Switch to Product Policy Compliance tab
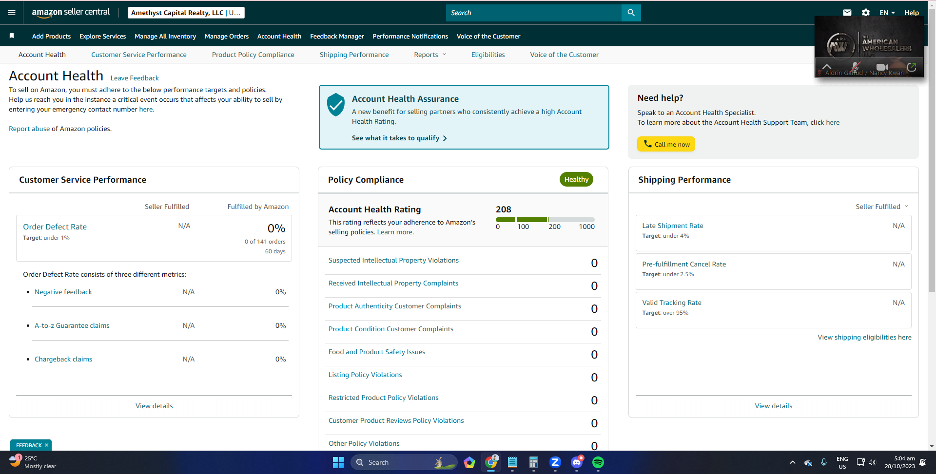 [253, 55]
